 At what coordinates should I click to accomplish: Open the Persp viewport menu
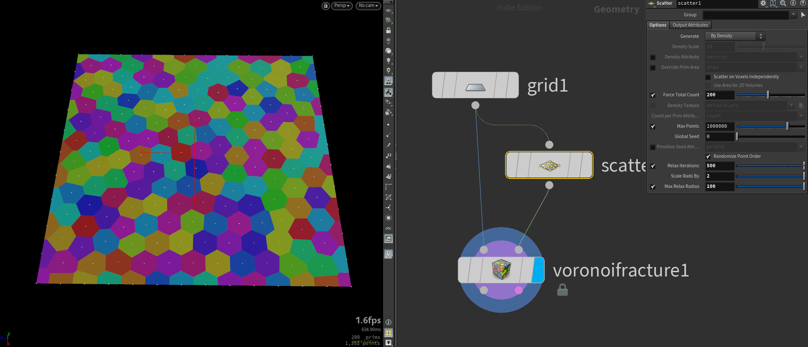pos(342,6)
